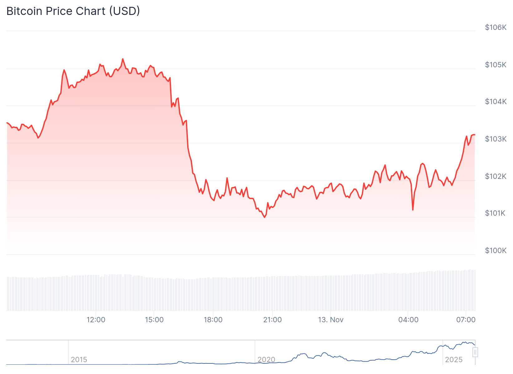The height and width of the screenshot is (374, 513).
Task: Click the Bitcoin Price Chart (USD) title
Action: (73, 11)
